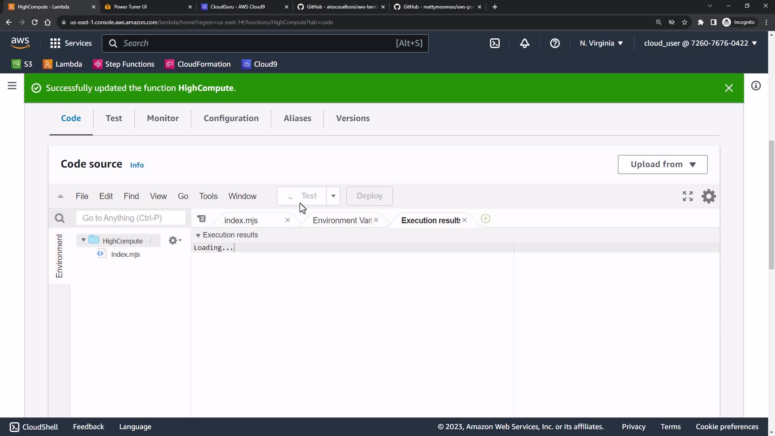Image resolution: width=775 pixels, height=436 pixels.
Task: Dismiss the green success banner
Action: pos(729,88)
